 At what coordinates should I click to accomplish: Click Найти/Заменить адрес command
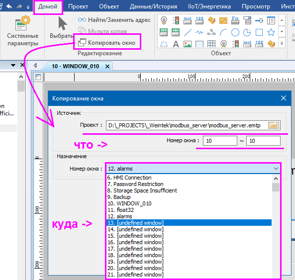pos(114,20)
